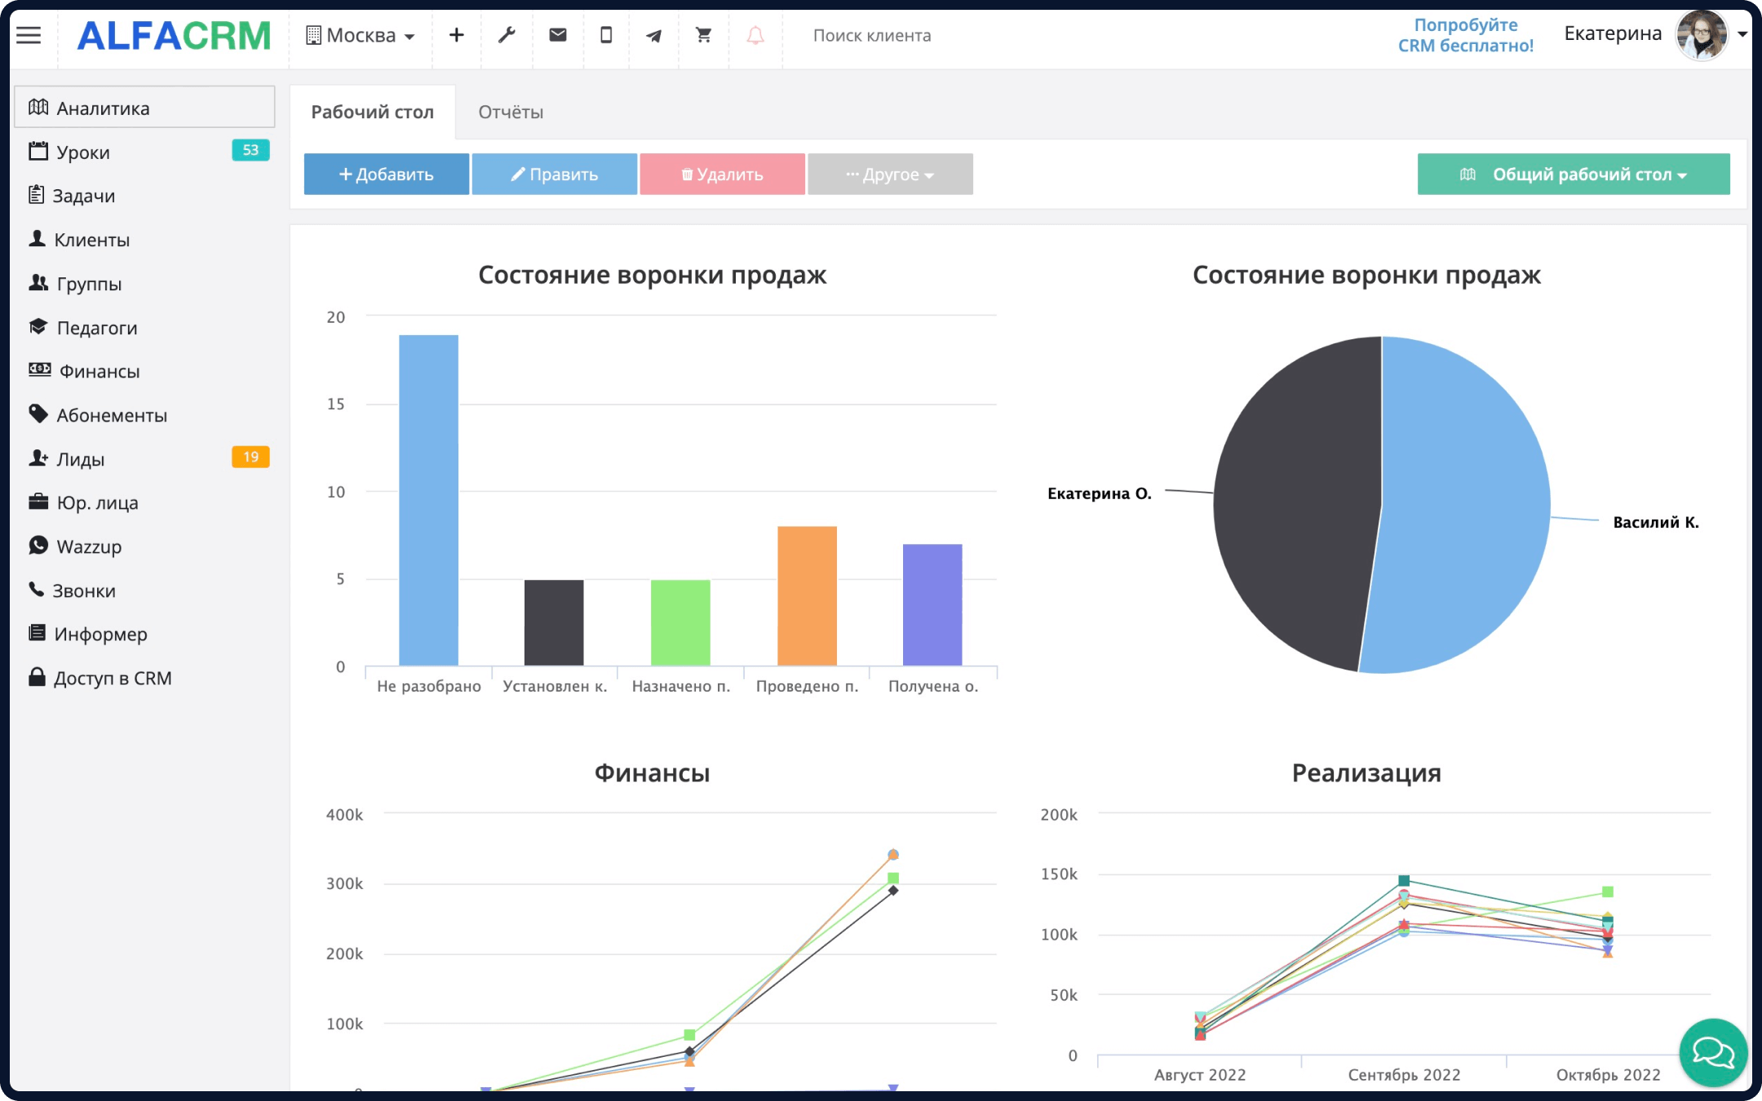
Task: Click the Добавить button
Action: tap(386, 174)
